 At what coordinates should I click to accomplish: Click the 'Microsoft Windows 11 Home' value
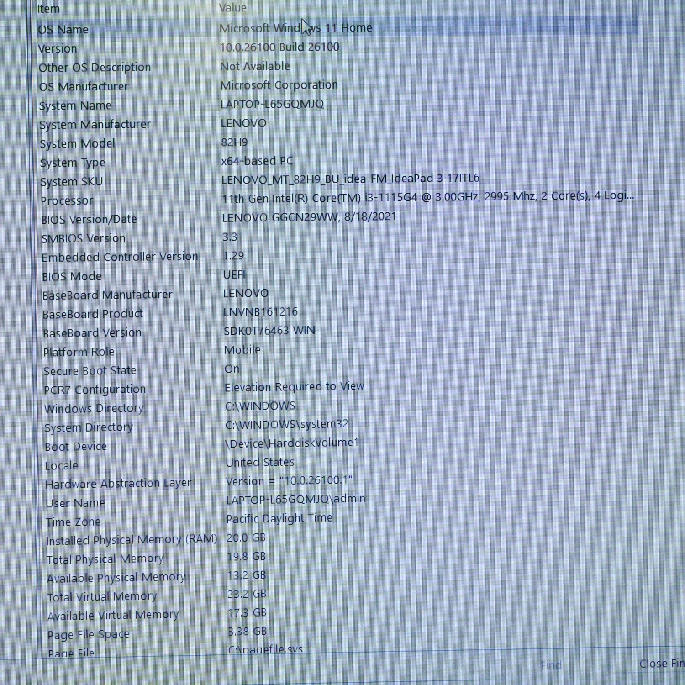coord(295,28)
